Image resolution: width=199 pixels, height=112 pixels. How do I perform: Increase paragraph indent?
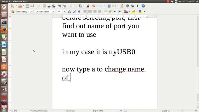click(120, 12)
